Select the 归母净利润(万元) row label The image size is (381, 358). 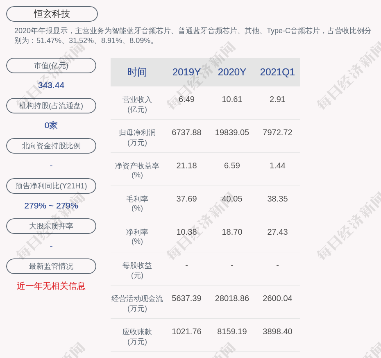(x=137, y=138)
